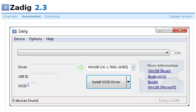
Task: Click the Update version link
Action: [181, 16]
